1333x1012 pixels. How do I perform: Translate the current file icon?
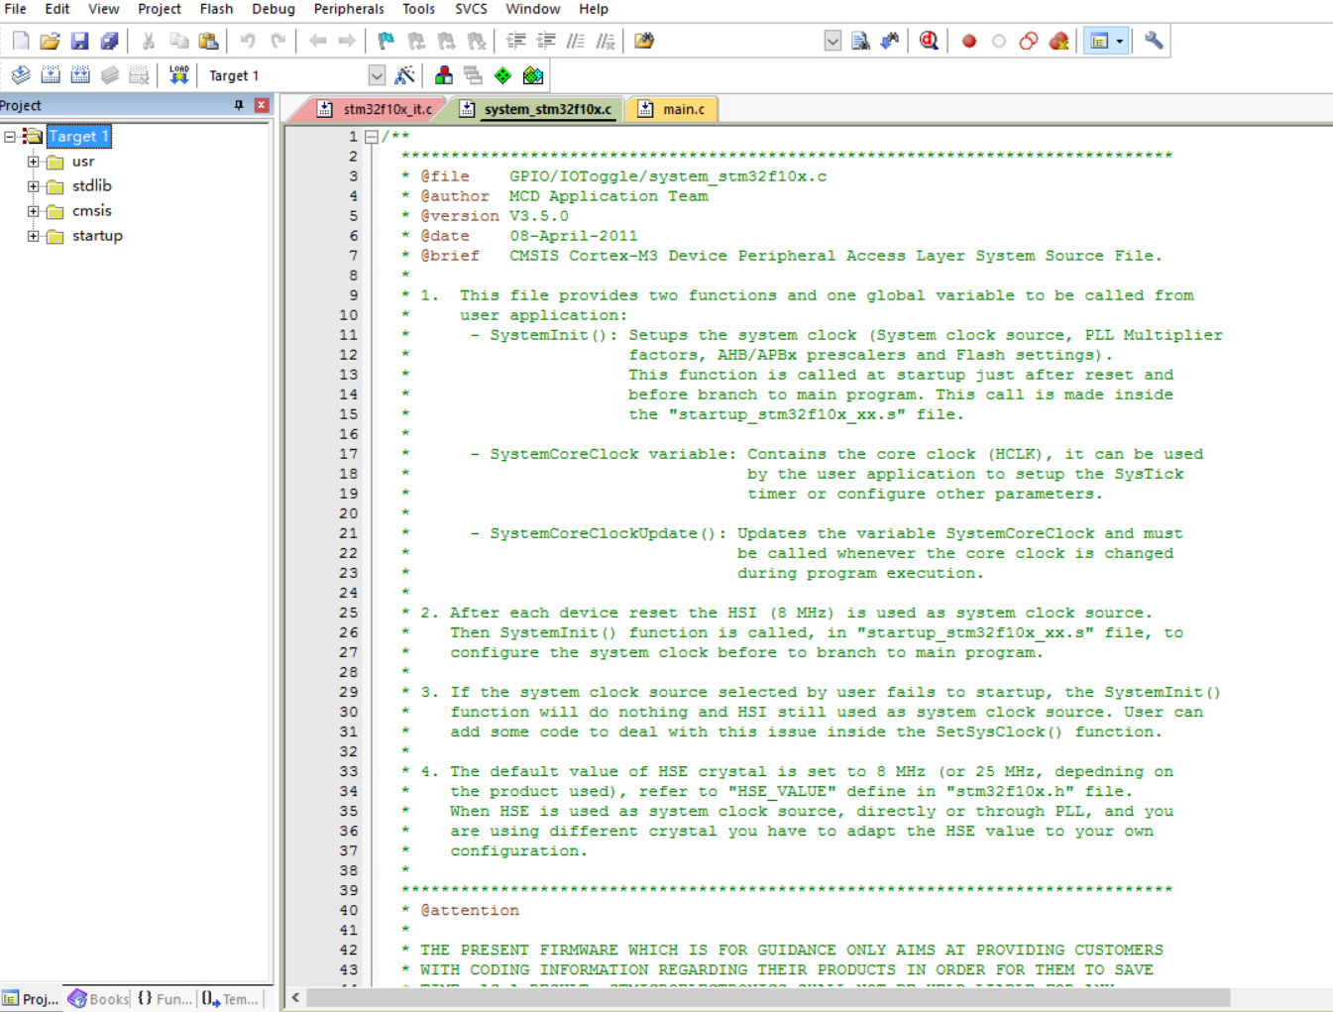tap(21, 75)
